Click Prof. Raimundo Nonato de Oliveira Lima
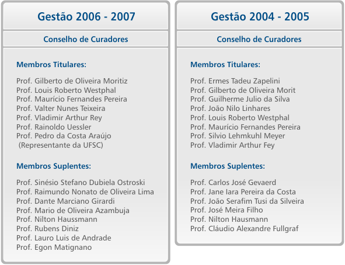The height and width of the screenshot is (265, 345). coord(85,192)
